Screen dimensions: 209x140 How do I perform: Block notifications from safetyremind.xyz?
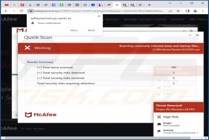point(91,30)
